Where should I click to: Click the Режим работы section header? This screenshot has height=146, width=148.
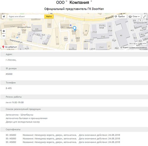[x=74, y=97]
